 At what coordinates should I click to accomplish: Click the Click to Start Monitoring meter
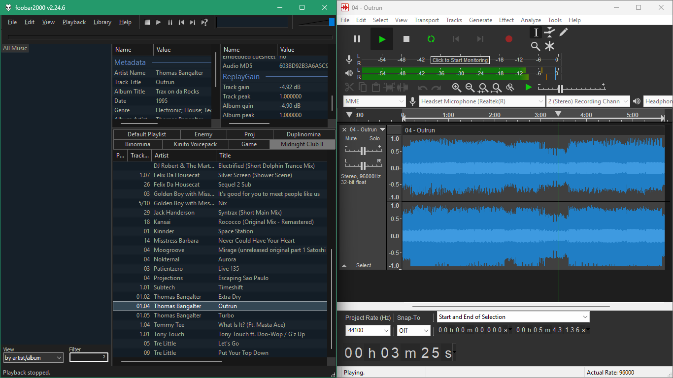tap(460, 60)
